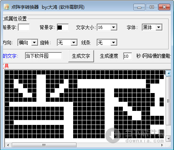Click the vertical scrollbar down arrow
Image resolution: width=174 pixels, height=150 pixels.
coord(168,139)
